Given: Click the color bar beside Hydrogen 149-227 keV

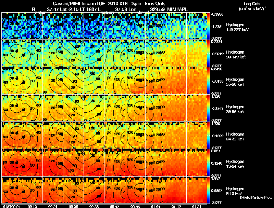Looking at the screenshot, I should 208,26.
